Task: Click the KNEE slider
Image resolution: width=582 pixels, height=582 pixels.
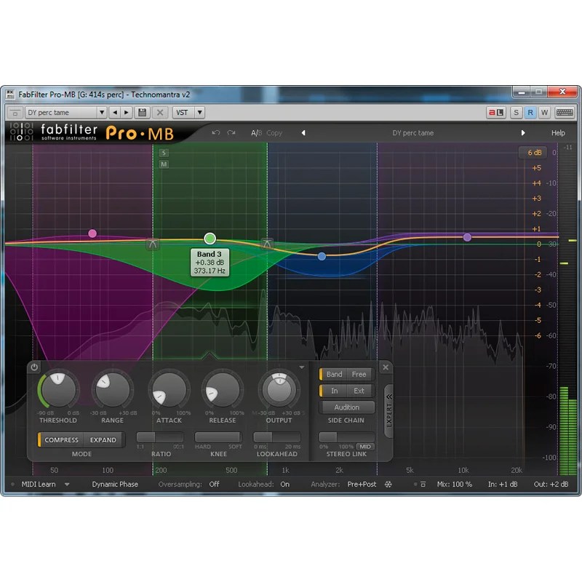Action: point(218,437)
